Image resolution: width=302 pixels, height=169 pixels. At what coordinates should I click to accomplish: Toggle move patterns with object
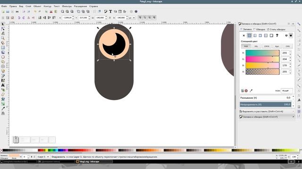[154, 18]
